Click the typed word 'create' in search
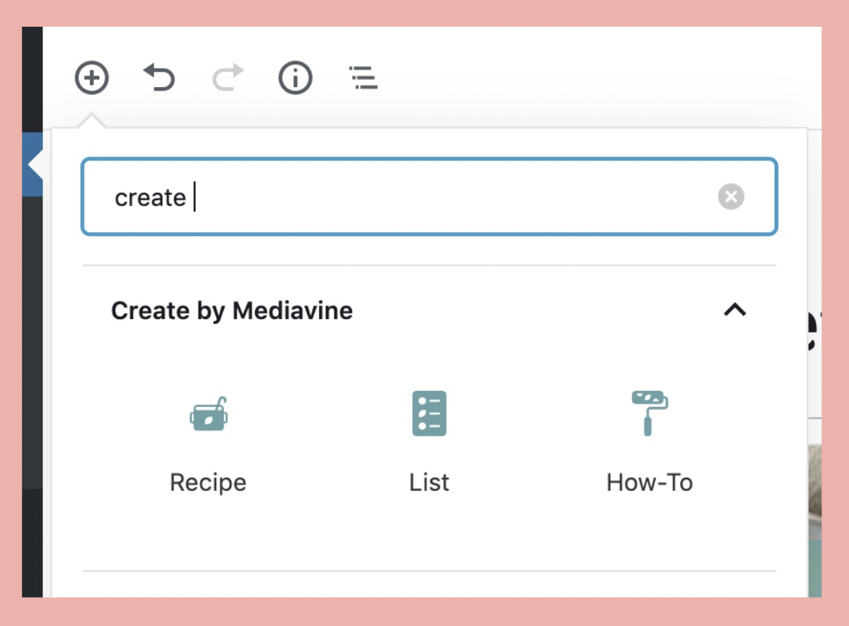Screen dimensions: 849x626 coord(150,198)
